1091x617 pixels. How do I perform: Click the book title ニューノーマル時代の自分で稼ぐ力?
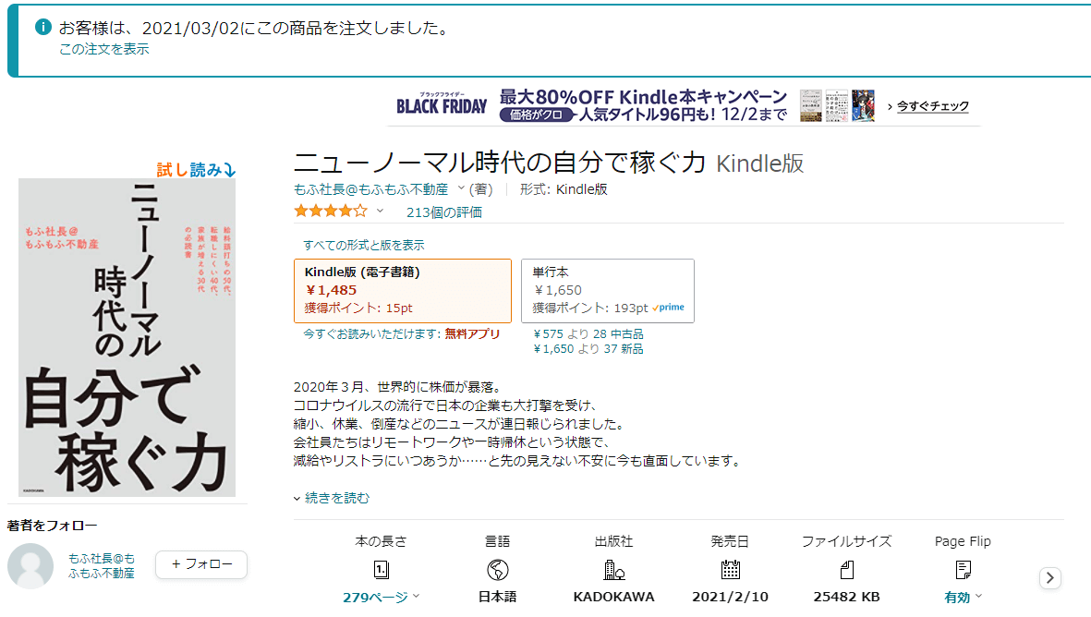[500, 163]
